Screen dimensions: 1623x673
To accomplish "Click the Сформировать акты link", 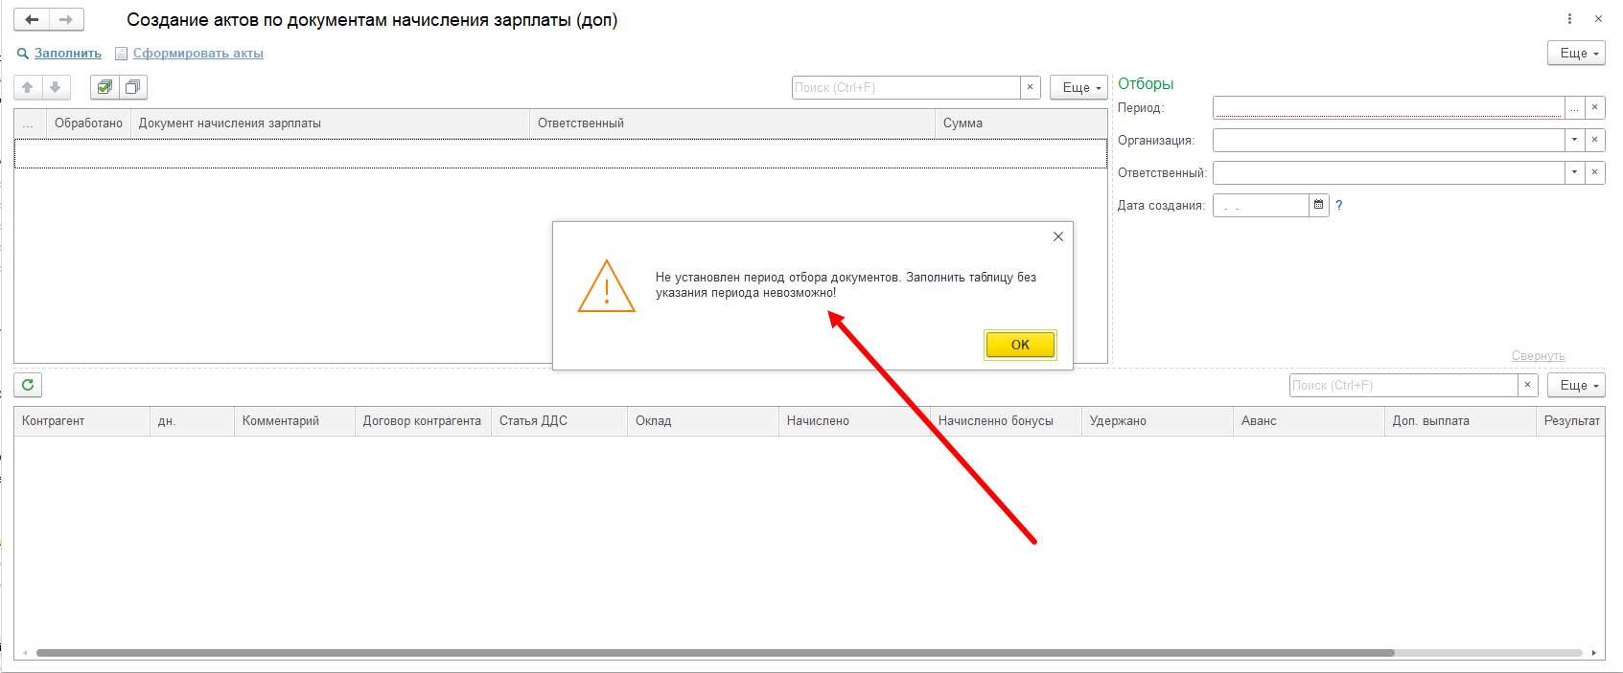I will click(198, 54).
